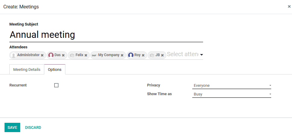This screenshot has height=136, width=292.
Task: Expand the attendees selection arrow
Action: pos(201,55)
